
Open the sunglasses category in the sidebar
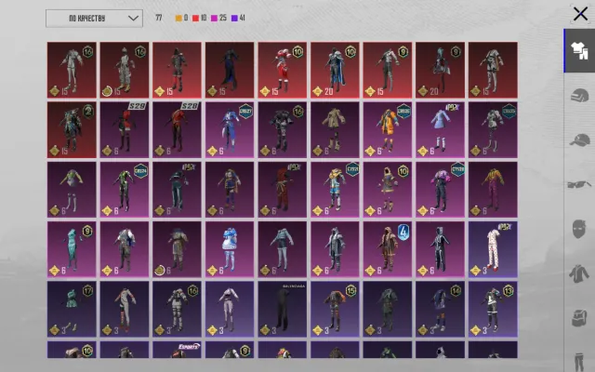point(579,184)
